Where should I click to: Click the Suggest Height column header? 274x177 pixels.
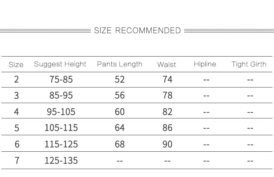point(60,64)
